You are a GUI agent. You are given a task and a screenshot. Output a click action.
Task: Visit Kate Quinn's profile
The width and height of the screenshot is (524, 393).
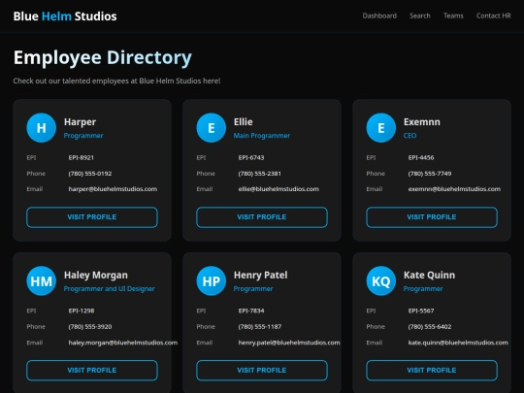(x=432, y=371)
